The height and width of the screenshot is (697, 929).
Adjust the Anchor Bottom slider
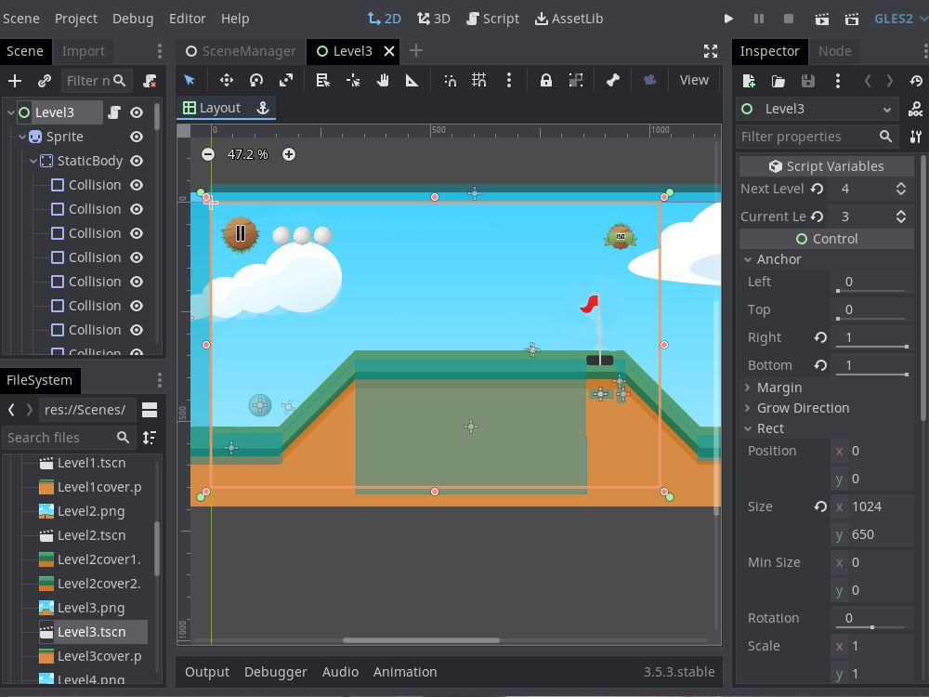click(871, 374)
